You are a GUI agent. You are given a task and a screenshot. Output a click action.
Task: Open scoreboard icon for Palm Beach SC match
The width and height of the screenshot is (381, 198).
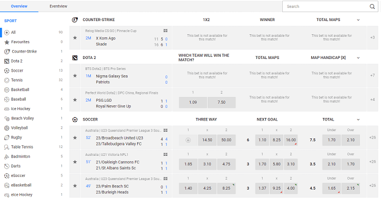166,179
